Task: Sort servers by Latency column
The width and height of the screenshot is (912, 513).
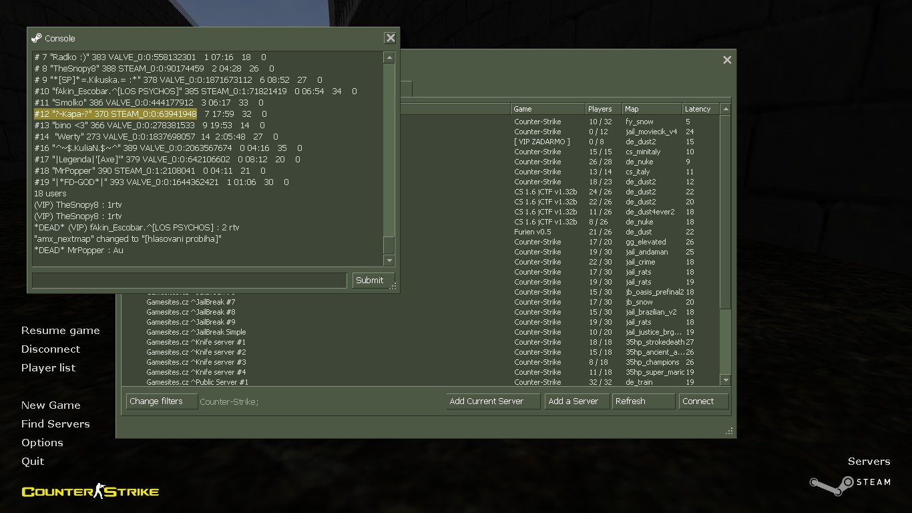Action: pos(701,109)
